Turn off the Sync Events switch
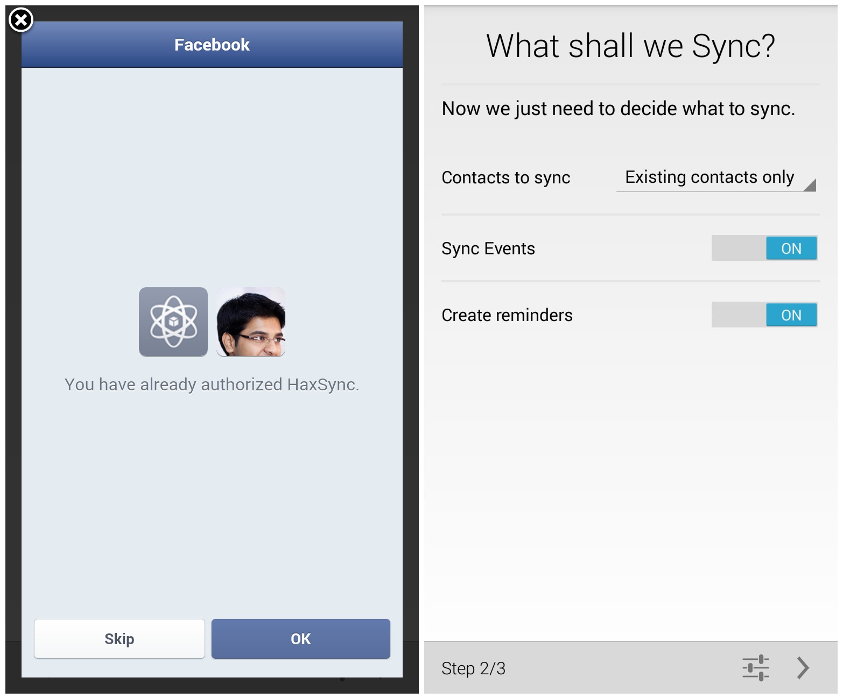This screenshot has width=843, height=699. (x=764, y=248)
